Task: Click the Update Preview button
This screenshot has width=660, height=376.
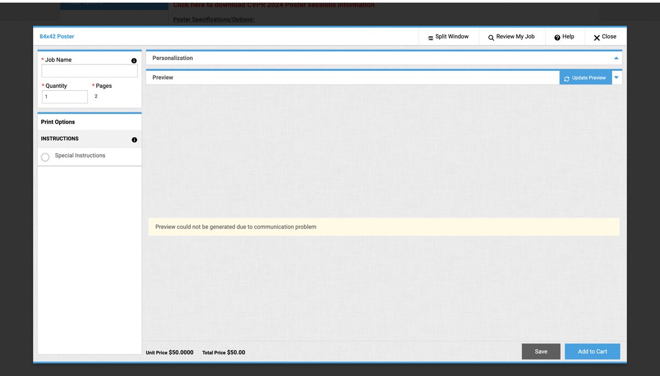Action: [x=585, y=78]
